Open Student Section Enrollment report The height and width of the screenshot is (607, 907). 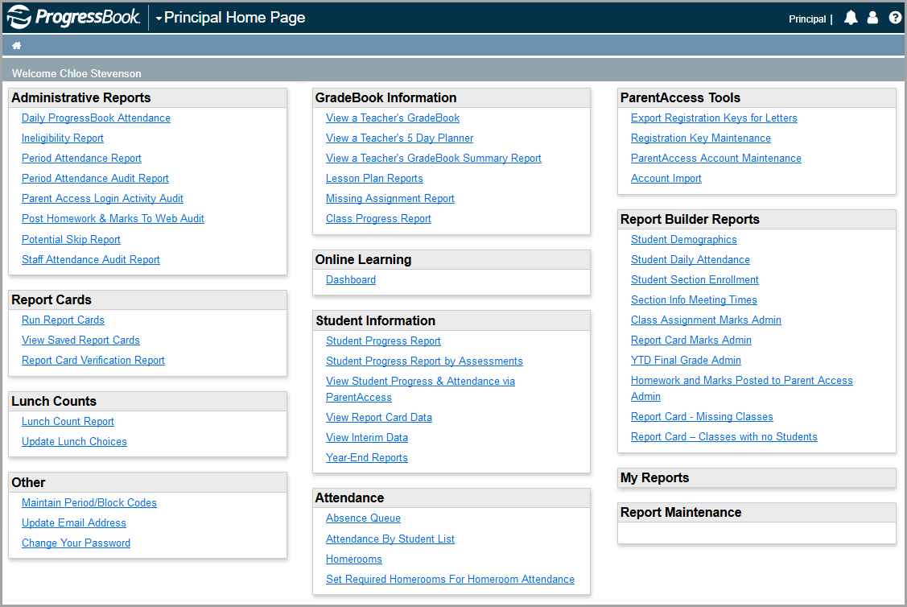pyautogui.click(x=695, y=280)
